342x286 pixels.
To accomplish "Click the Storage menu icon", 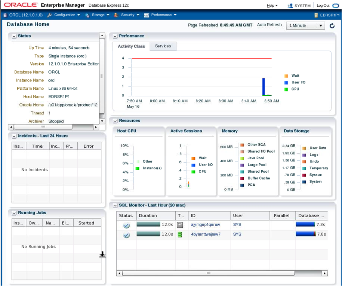I will pyautogui.click(x=87, y=15).
